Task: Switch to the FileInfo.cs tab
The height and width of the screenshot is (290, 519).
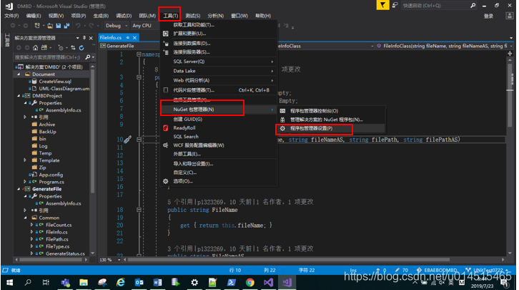Action: (111, 37)
